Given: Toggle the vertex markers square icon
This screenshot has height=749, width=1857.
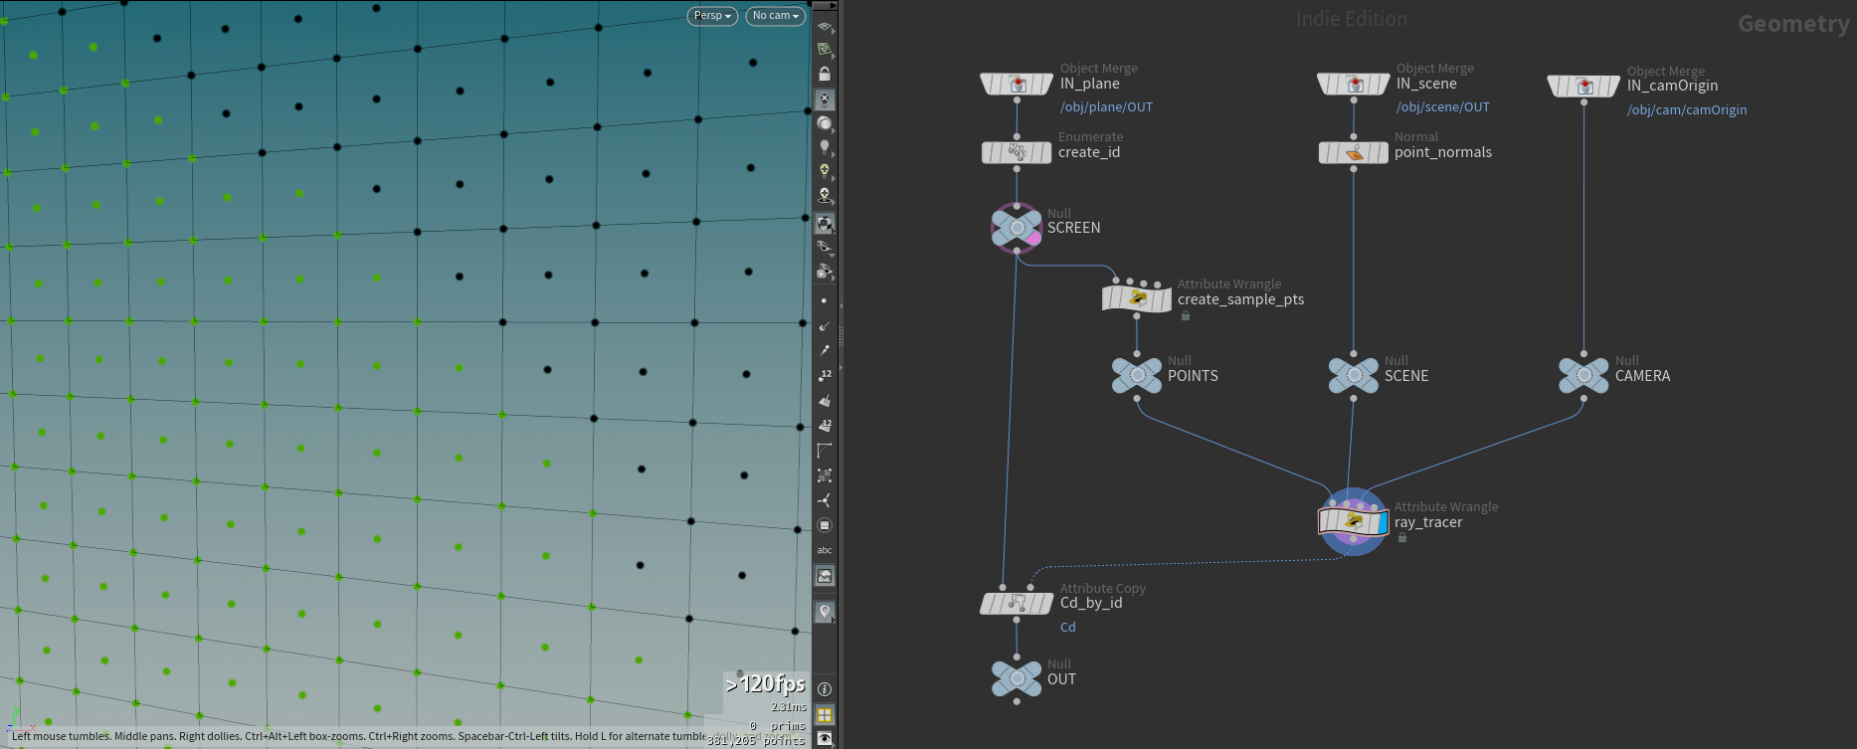Looking at the screenshot, I should pyautogui.click(x=824, y=475).
